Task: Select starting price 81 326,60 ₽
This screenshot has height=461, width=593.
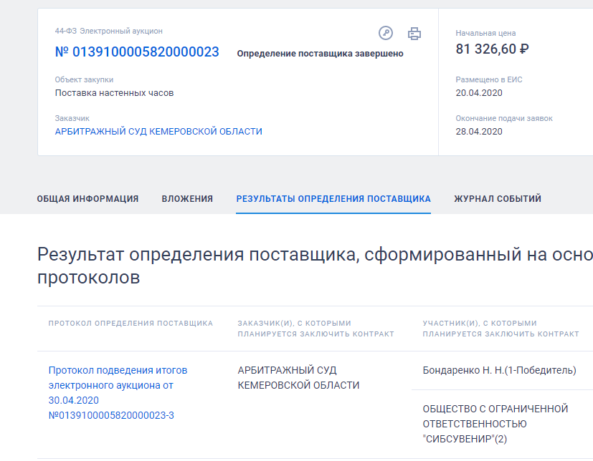Action: 492,49
